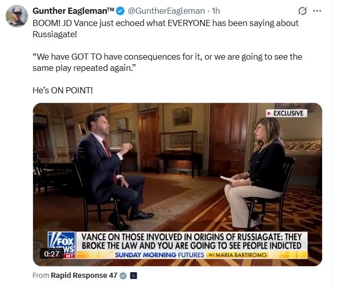Click the EXCLUSIVE tag on the video

(286, 113)
